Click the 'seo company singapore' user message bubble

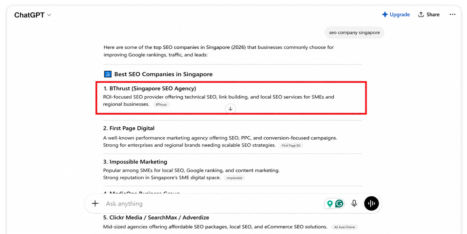[354, 32]
